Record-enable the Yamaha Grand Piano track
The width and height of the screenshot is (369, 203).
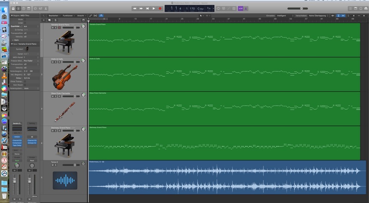tap(59, 27)
